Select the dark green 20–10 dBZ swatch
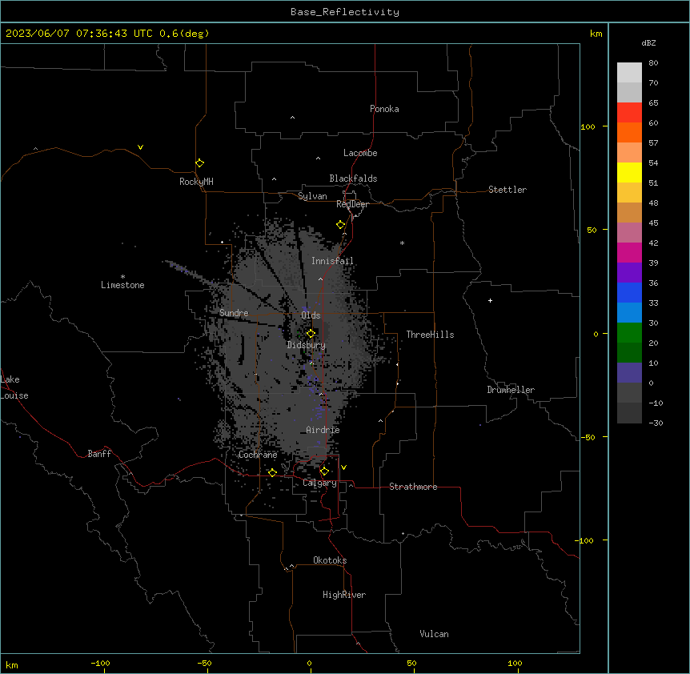Screen dimensions: 690x674 pos(629,352)
